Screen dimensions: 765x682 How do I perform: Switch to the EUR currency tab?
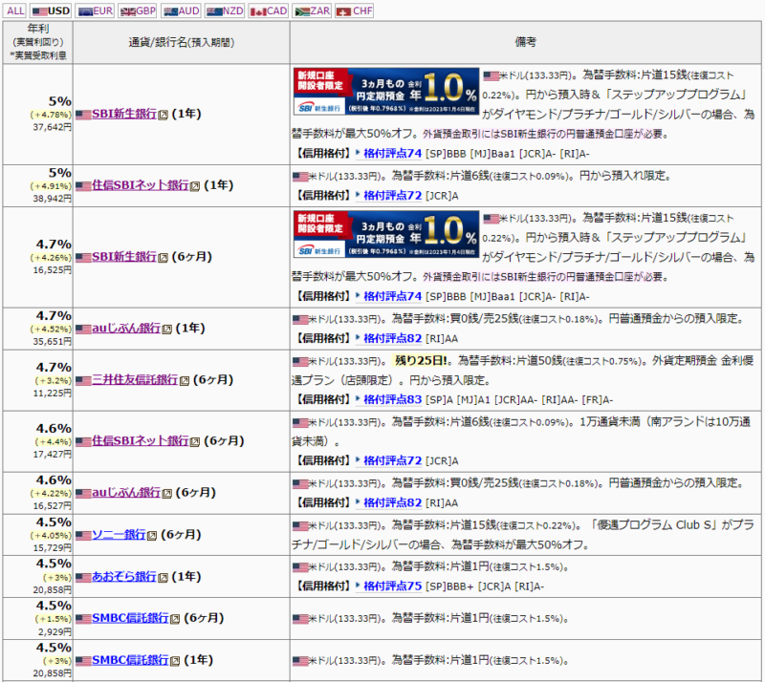click(96, 11)
